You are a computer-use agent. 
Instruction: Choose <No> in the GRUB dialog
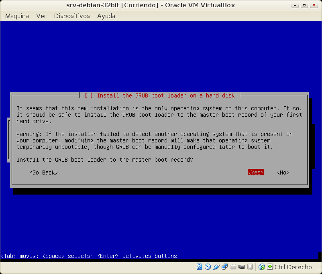point(283,173)
